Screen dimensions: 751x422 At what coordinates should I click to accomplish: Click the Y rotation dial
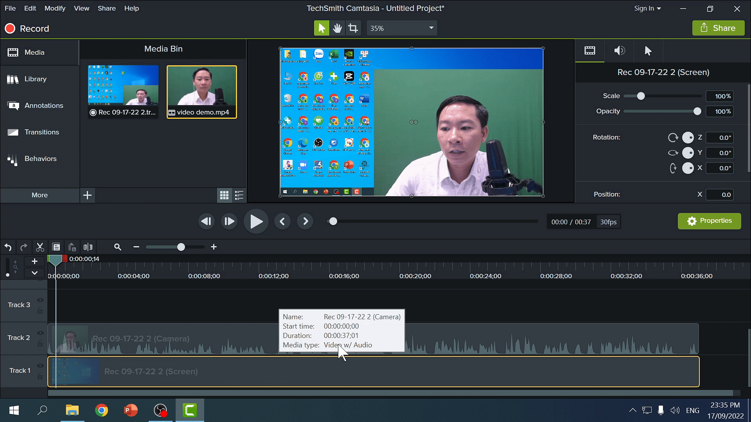[x=688, y=153]
